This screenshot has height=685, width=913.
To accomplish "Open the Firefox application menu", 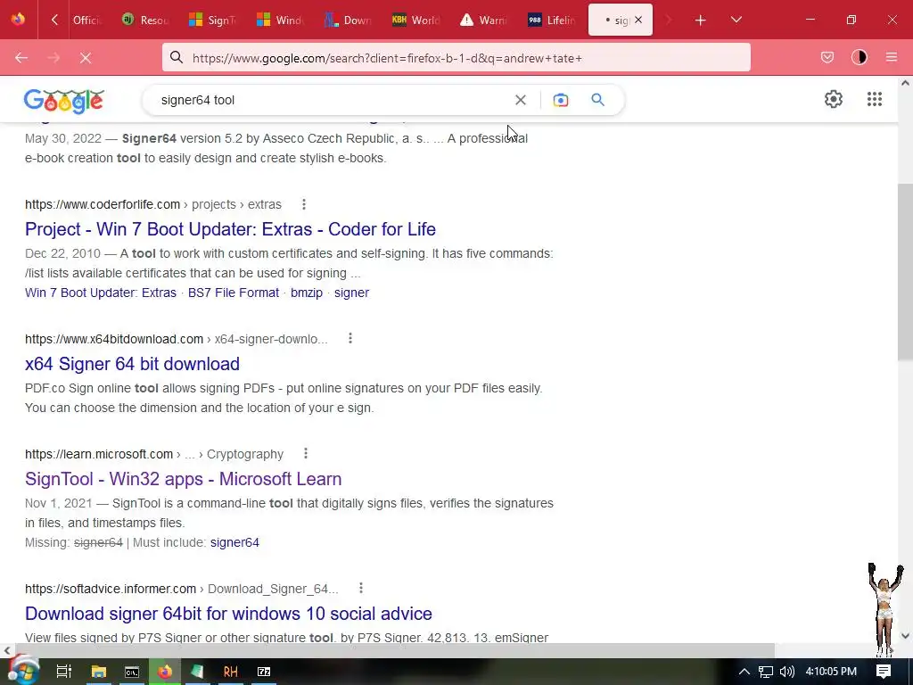I will (x=892, y=57).
